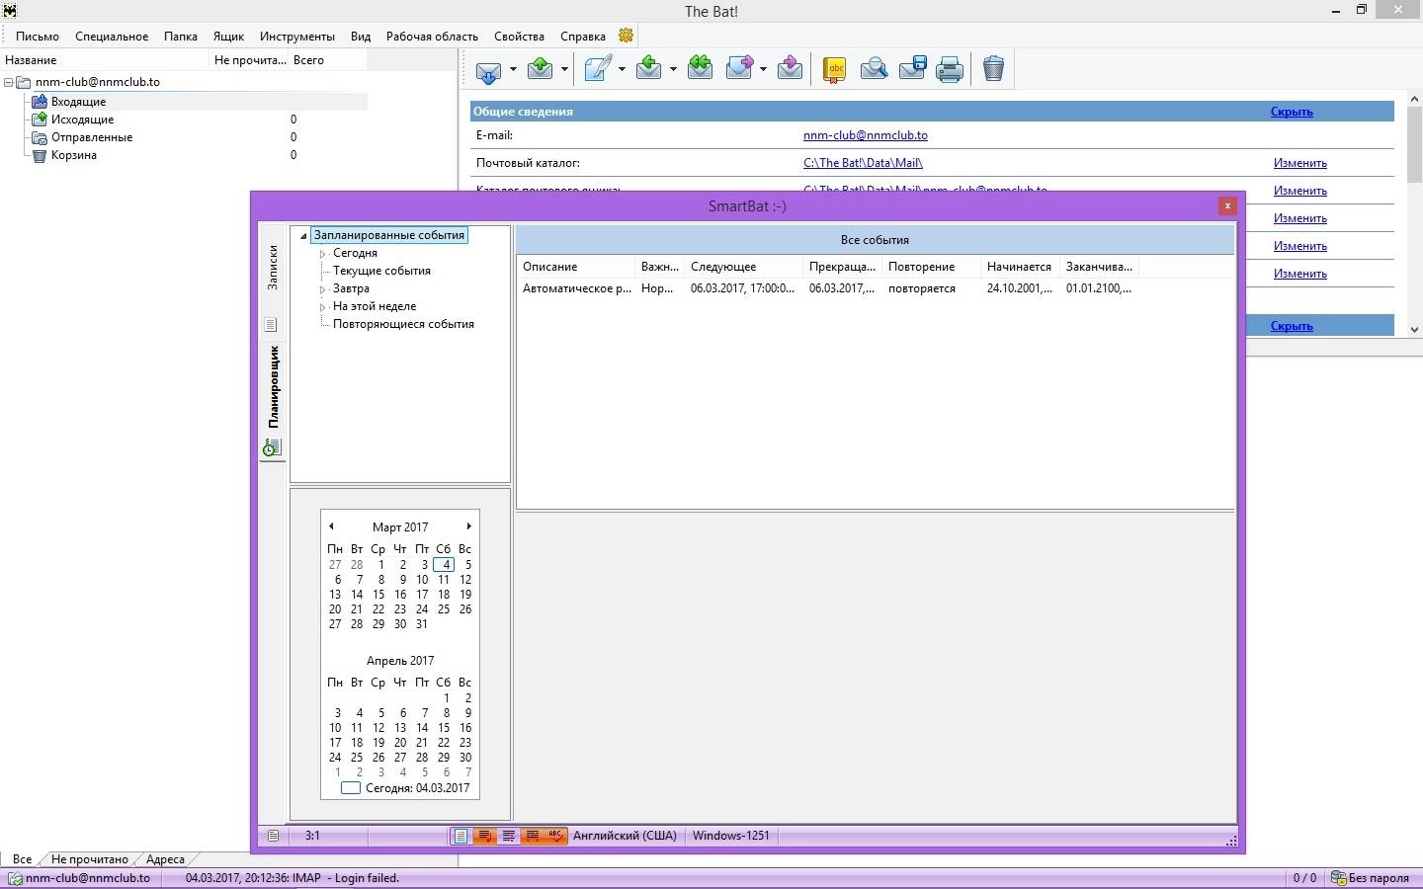This screenshot has width=1423, height=889.
Task: Click the Reply to all double-arrow icon
Action: pos(700,68)
